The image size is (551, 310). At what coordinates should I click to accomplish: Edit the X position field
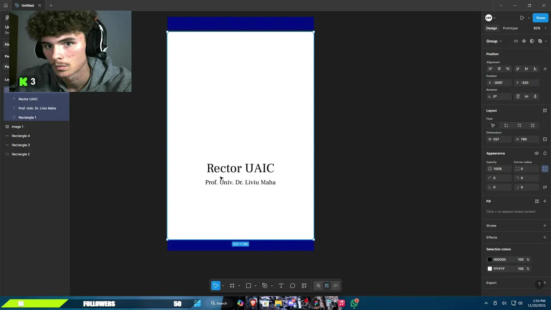coord(498,83)
